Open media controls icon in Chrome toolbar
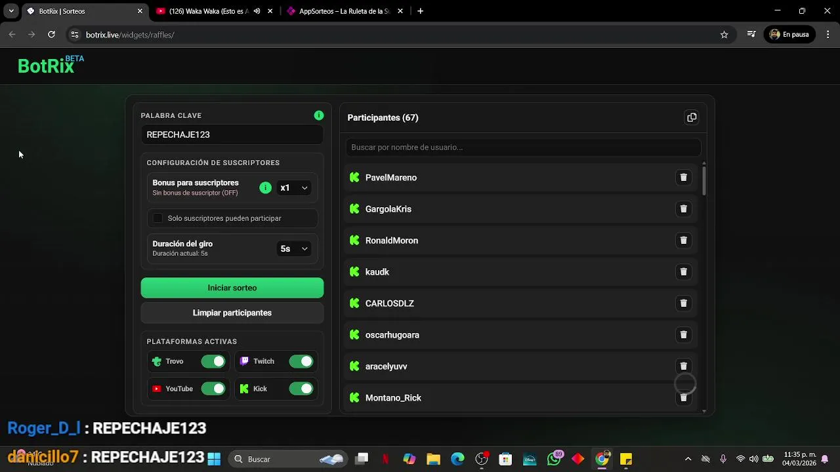The width and height of the screenshot is (840, 472). (751, 35)
